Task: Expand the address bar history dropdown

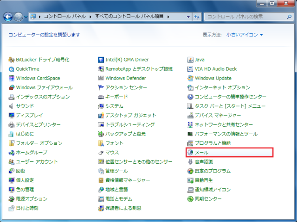Action: (x=188, y=17)
